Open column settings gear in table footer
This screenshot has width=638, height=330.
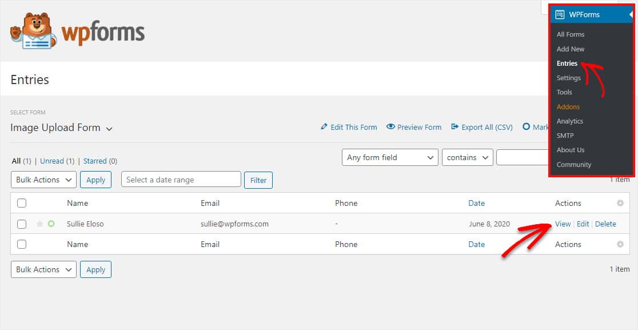coord(620,244)
